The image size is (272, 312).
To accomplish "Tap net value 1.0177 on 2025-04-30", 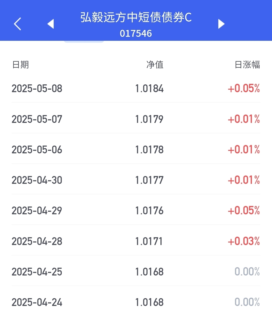I will [149, 180].
